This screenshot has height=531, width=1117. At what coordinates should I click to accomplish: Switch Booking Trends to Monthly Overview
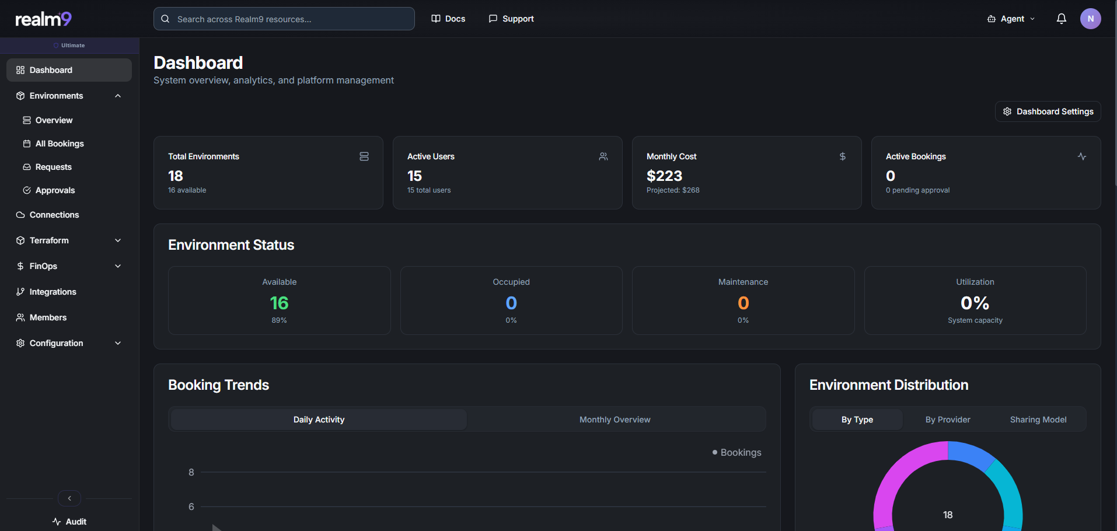pyautogui.click(x=615, y=419)
